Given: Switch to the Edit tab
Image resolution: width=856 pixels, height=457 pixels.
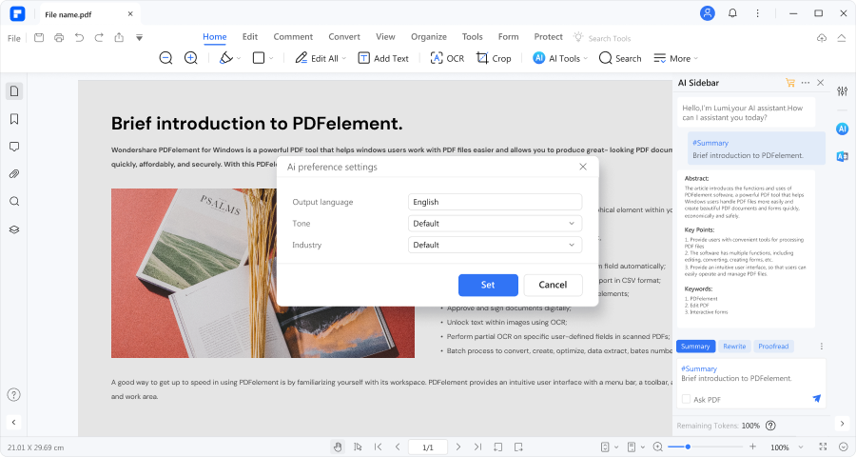Looking at the screenshot, I should point(250,36).
